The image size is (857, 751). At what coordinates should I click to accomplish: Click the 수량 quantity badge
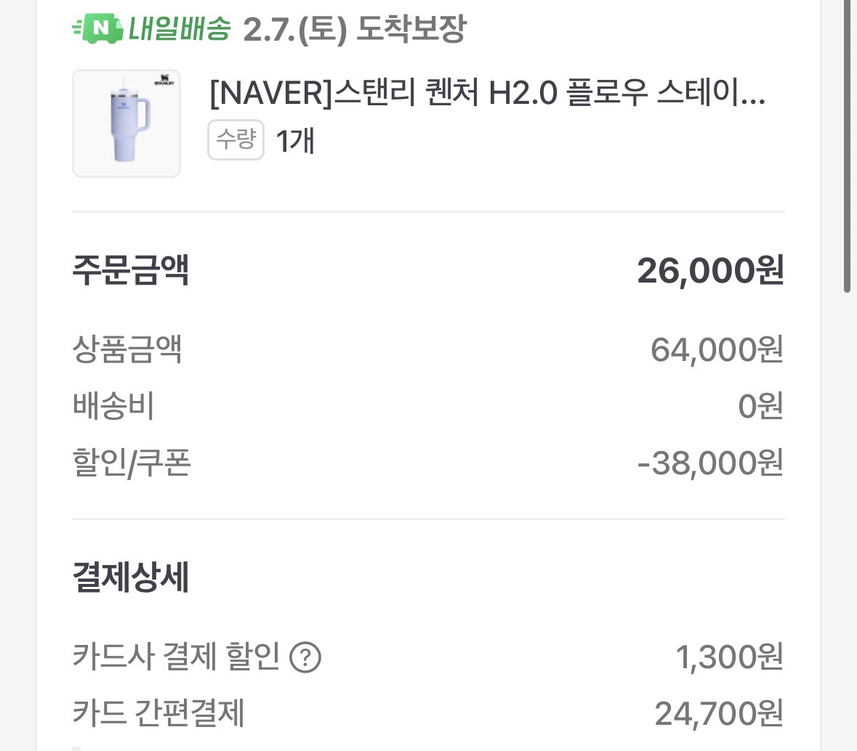(236, 139)
